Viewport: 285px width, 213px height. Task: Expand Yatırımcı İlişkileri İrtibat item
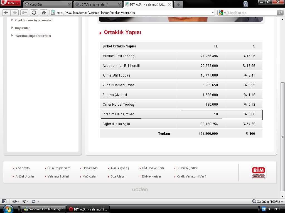[33, 36]
